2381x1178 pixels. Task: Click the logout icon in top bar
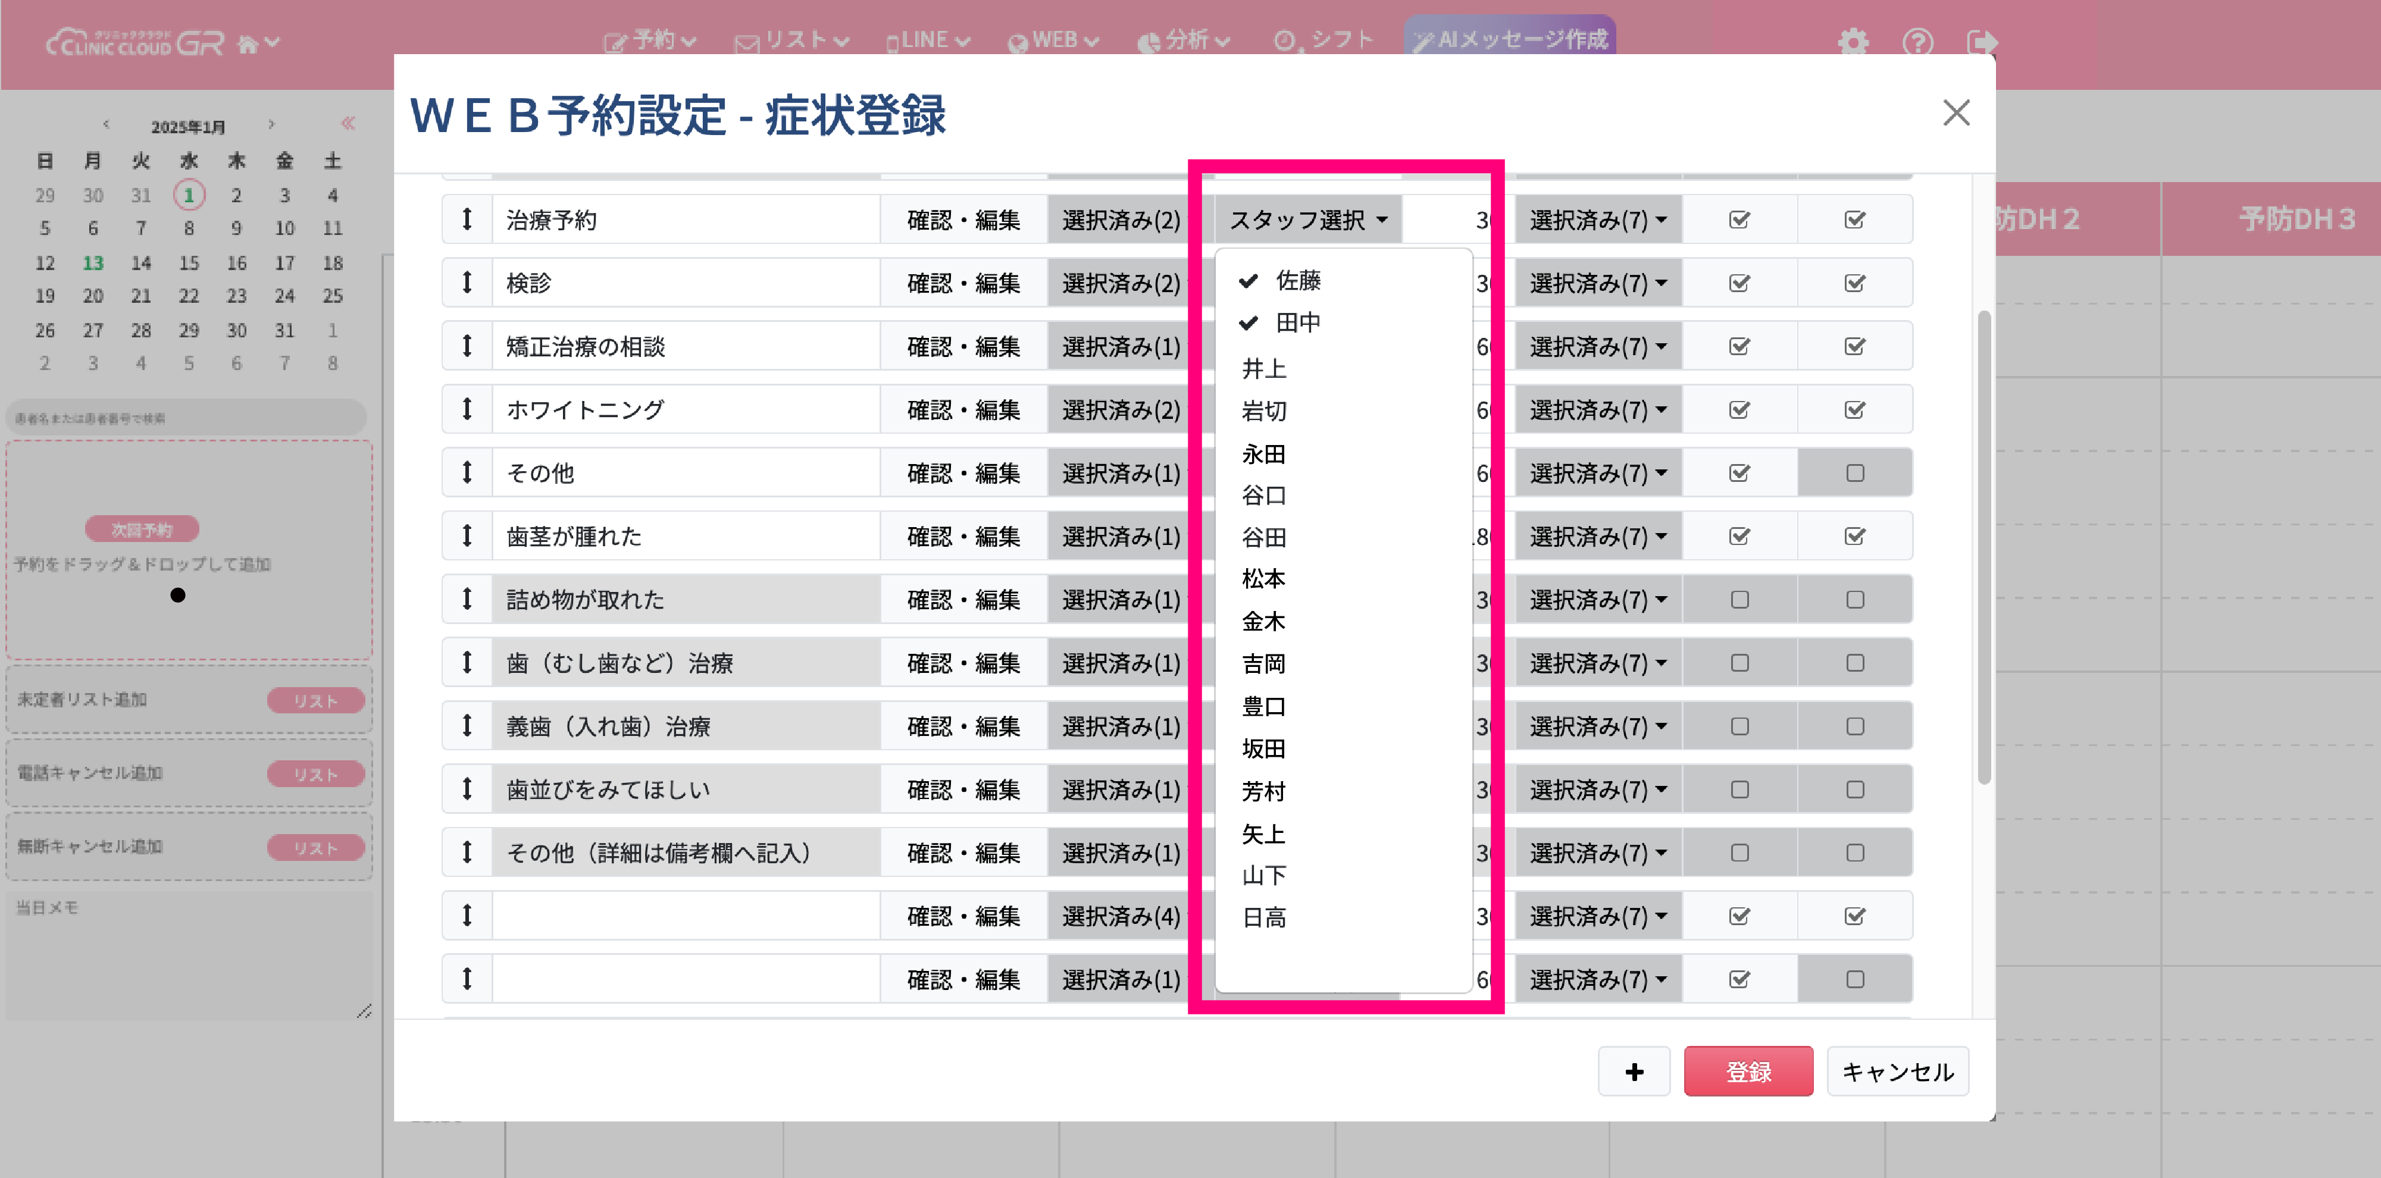tap(1982, 42)
